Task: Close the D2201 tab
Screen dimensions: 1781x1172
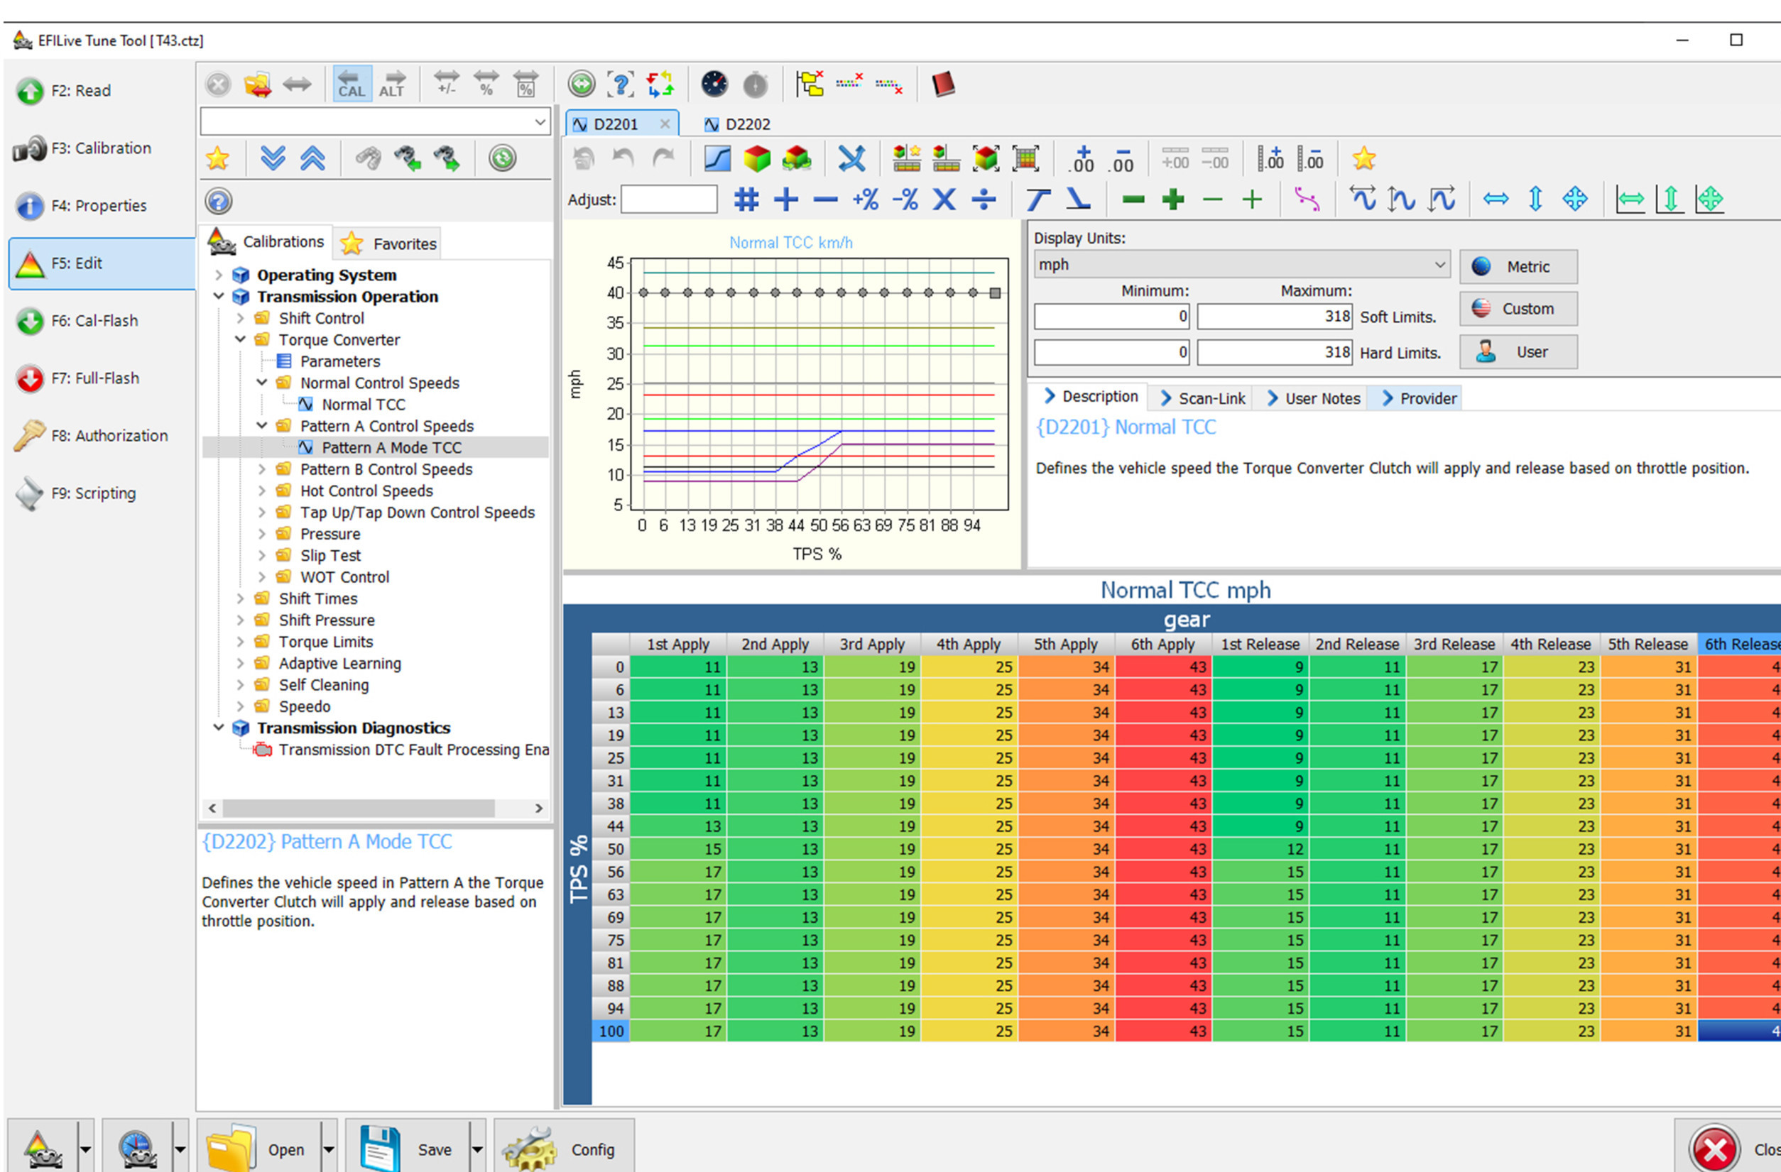Action: pyautogui.click(x=664, y=124)
